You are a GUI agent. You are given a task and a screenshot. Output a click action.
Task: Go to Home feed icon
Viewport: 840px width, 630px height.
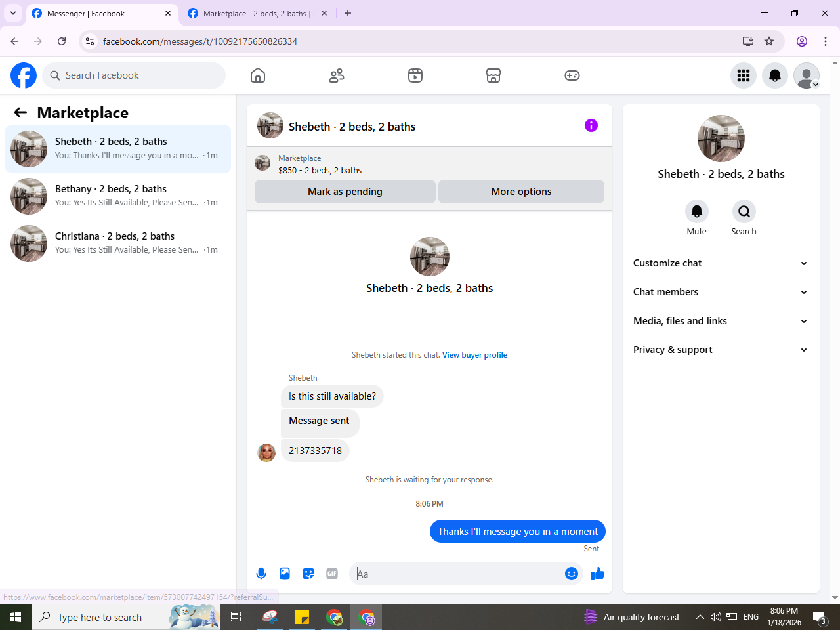258,75
